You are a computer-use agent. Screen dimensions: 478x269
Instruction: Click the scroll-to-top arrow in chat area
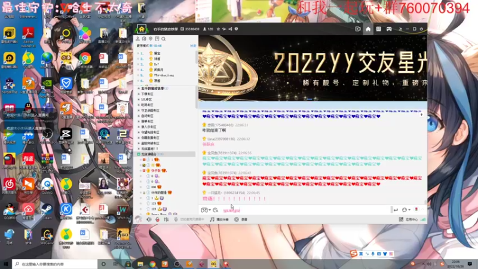(x=422, y=115)
